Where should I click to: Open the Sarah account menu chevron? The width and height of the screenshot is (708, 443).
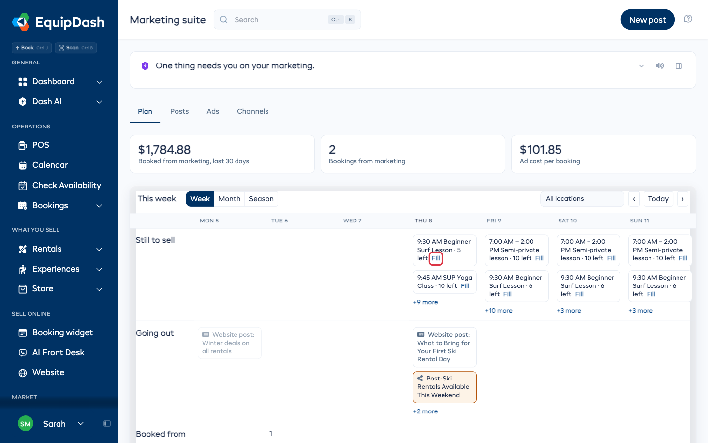coord(81,424)
